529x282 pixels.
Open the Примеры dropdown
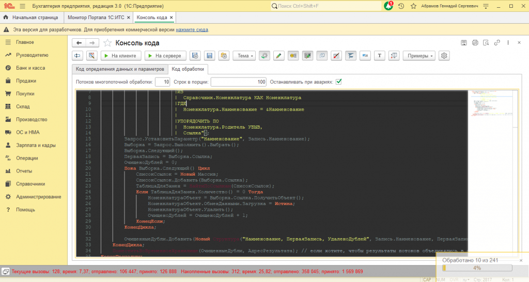point(419,56)
